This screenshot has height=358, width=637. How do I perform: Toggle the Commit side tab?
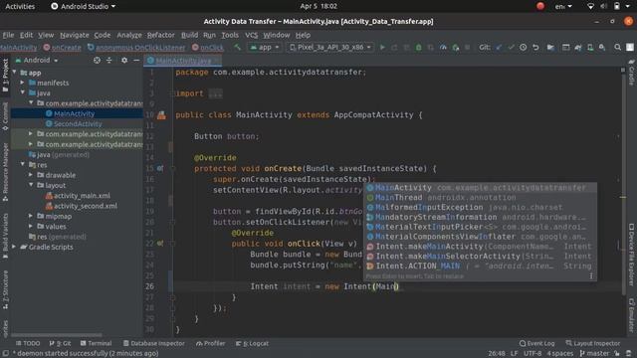pos(5,116)
